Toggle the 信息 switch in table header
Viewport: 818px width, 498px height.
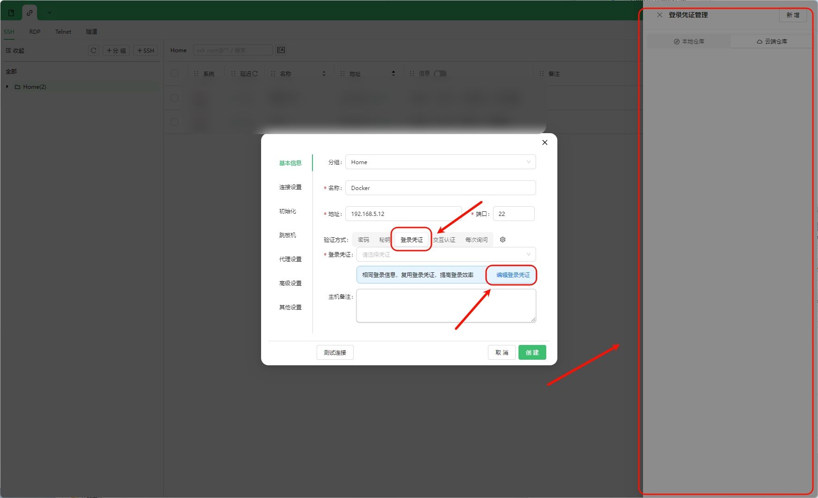point(440,74)
